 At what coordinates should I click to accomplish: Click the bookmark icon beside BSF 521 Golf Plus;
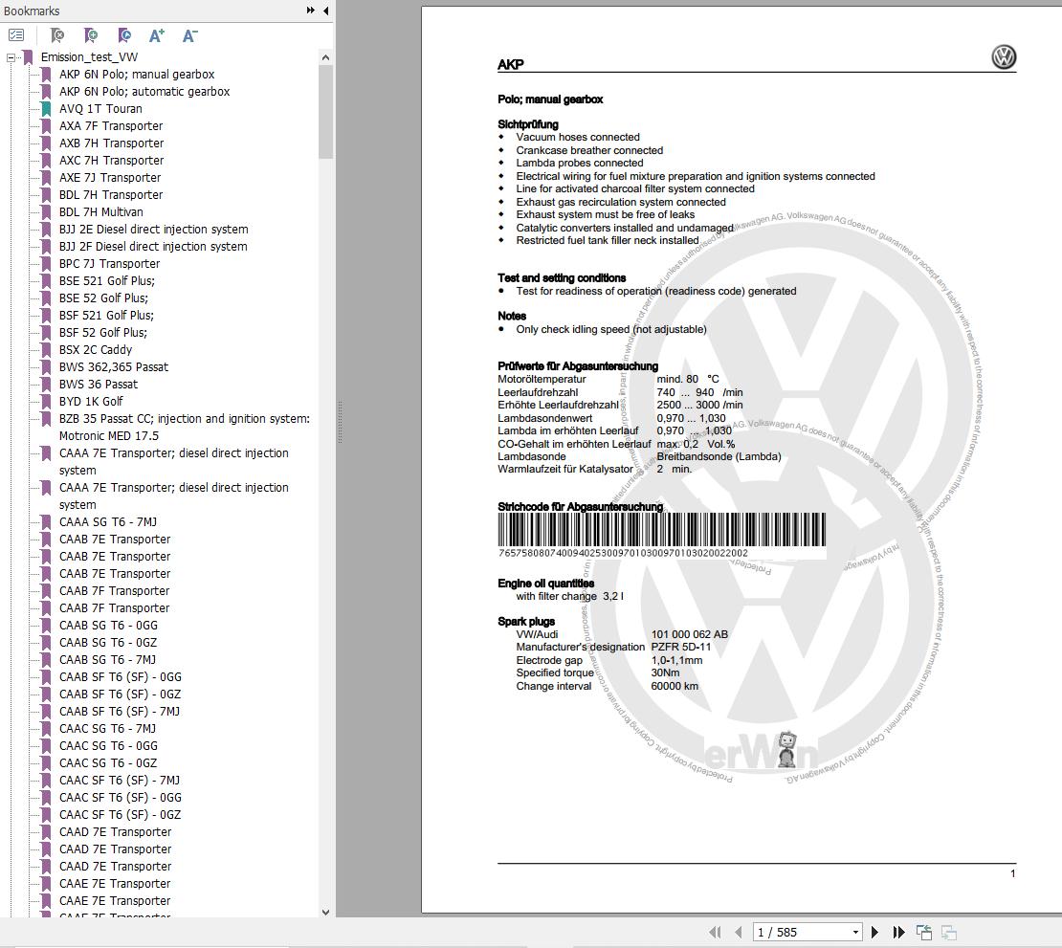[x=46, y=316]
